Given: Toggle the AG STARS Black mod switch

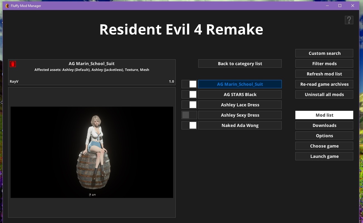Looking at the screenshot, I should point(189,94).
